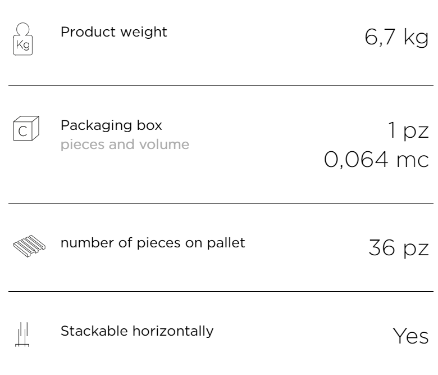The width and height of the screenshot is (438, 375).
Task: Click the Stackable horizontally label
Action: 137,331
